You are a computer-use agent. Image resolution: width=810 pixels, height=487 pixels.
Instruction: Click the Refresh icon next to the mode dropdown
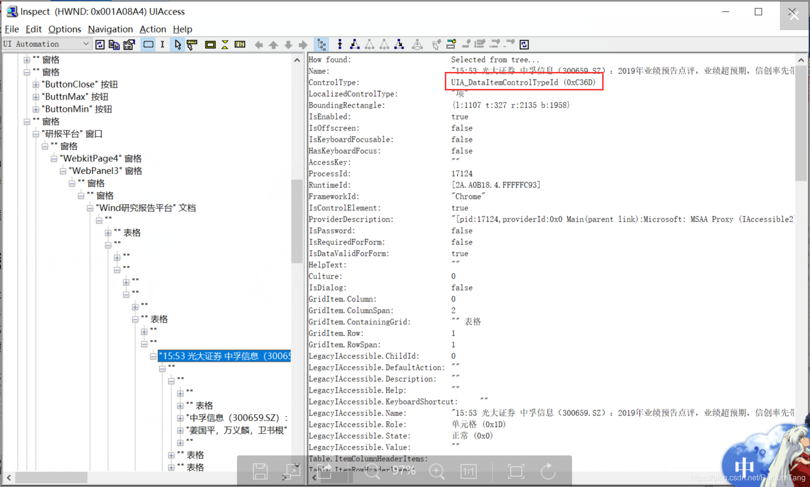point(100,45)
